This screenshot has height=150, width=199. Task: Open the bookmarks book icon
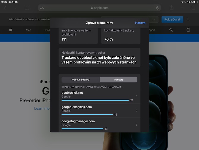click(x=27, y=8)
